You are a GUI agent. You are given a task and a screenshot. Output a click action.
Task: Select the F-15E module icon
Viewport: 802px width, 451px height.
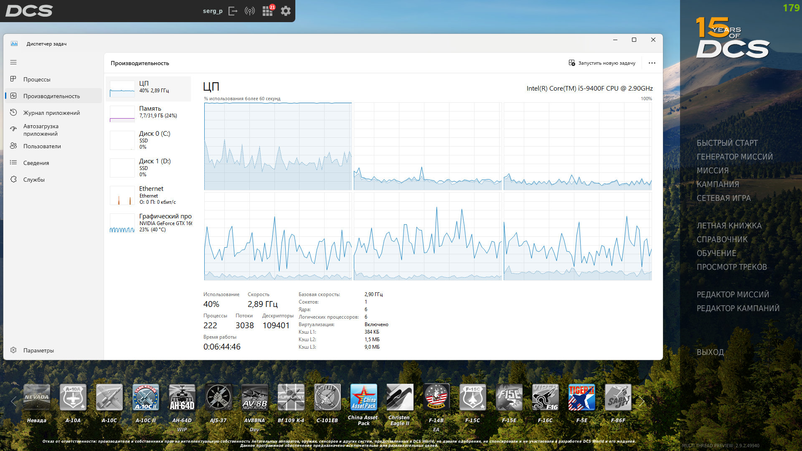click(x=509, y=397)
